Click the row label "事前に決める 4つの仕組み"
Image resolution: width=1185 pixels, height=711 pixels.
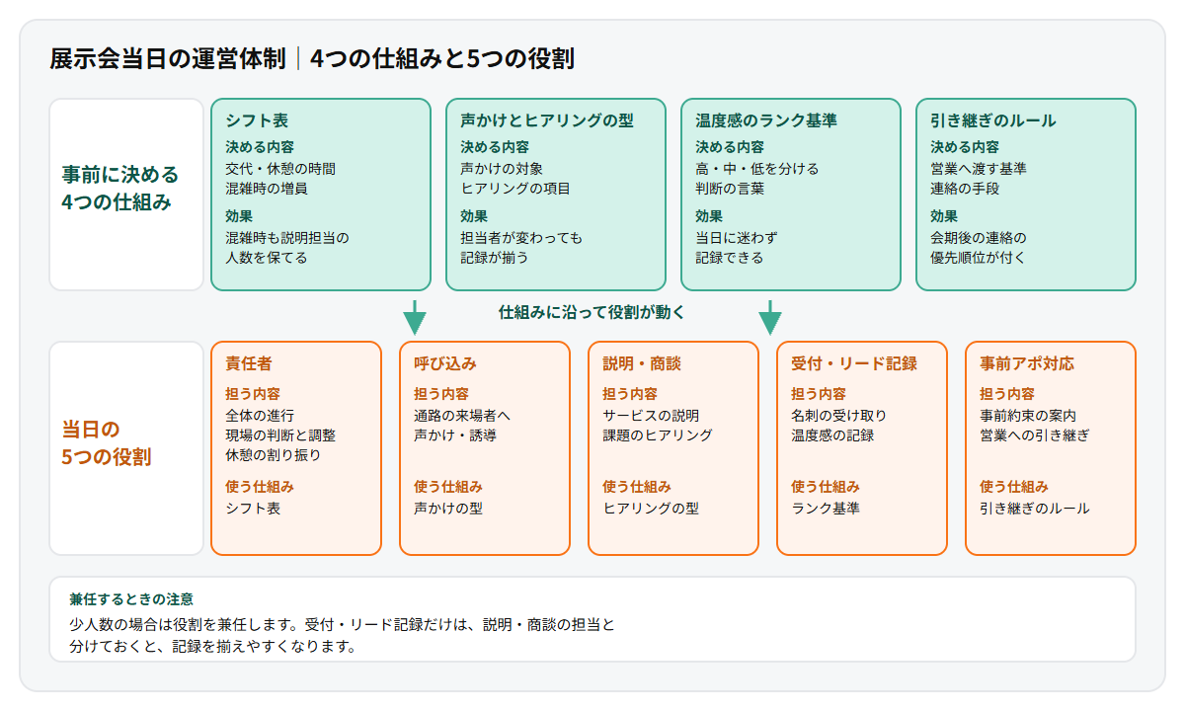pos(120,189)
